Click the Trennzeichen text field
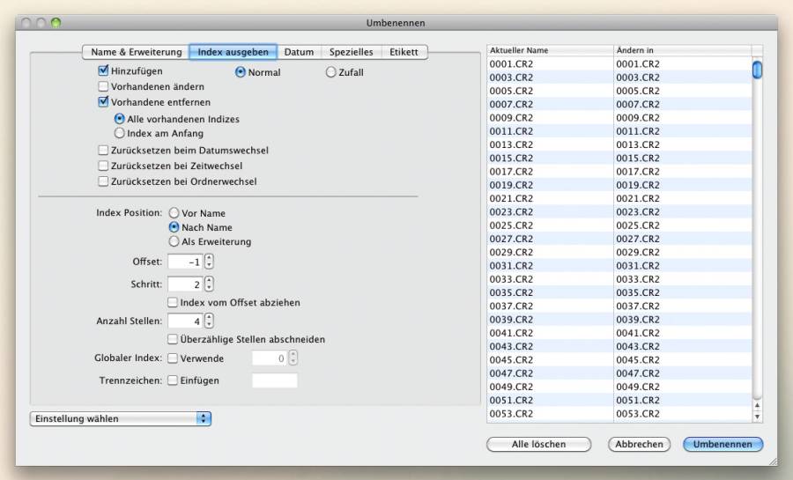The width and height of the screenshot is (793, 480). pyautogui.click(x=275, y=380)
